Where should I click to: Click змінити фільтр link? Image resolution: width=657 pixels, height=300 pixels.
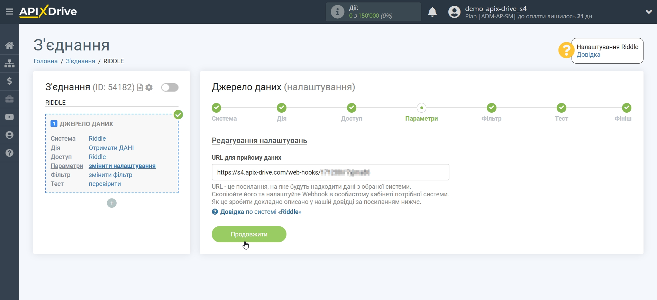110,175
